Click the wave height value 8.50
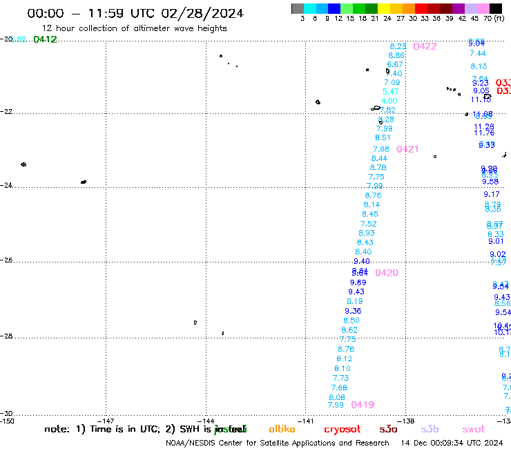The height and width of the screenshot is (449, 511). coord(351,321)
